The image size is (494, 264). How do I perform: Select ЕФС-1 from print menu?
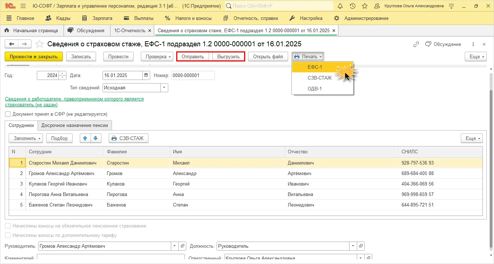click(322, 67)
